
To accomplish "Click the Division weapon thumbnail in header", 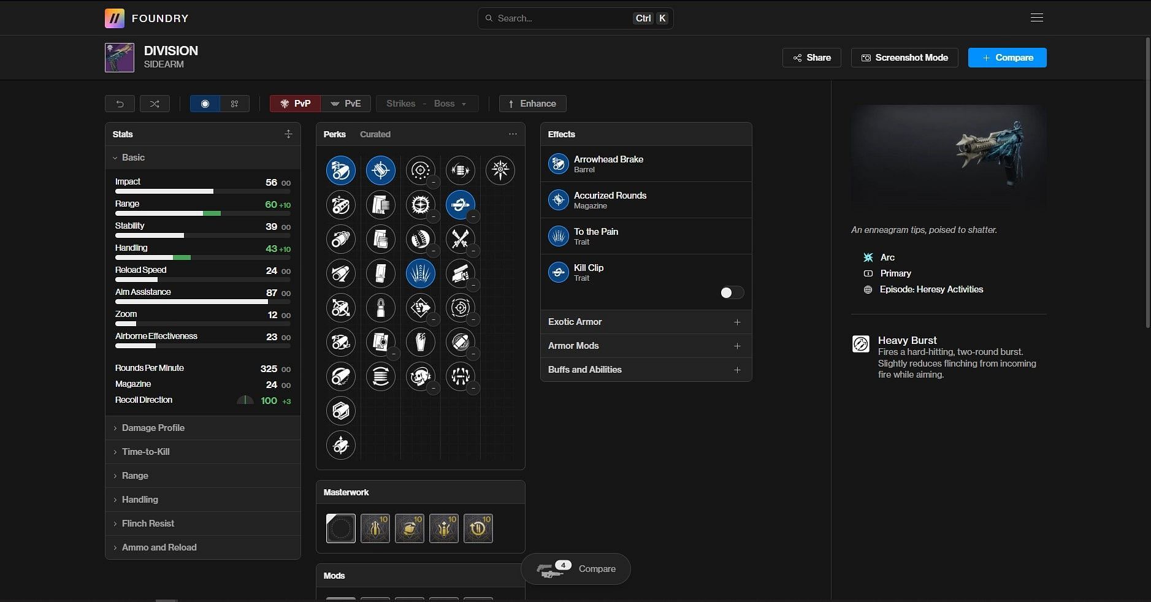I will (120, 58).
